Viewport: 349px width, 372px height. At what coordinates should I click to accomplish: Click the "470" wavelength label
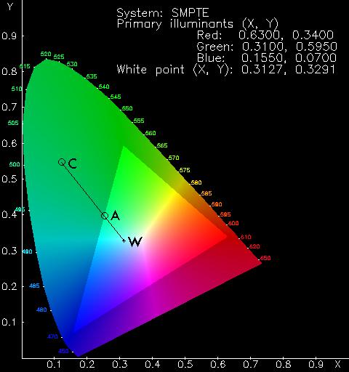click(x=52, y=336)
